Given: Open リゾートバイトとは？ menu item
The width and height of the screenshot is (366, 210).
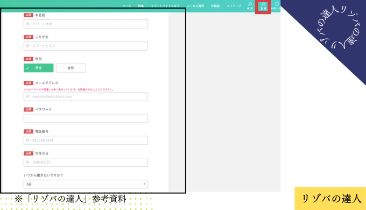Looking at the screenshot, I should point(165,6).
